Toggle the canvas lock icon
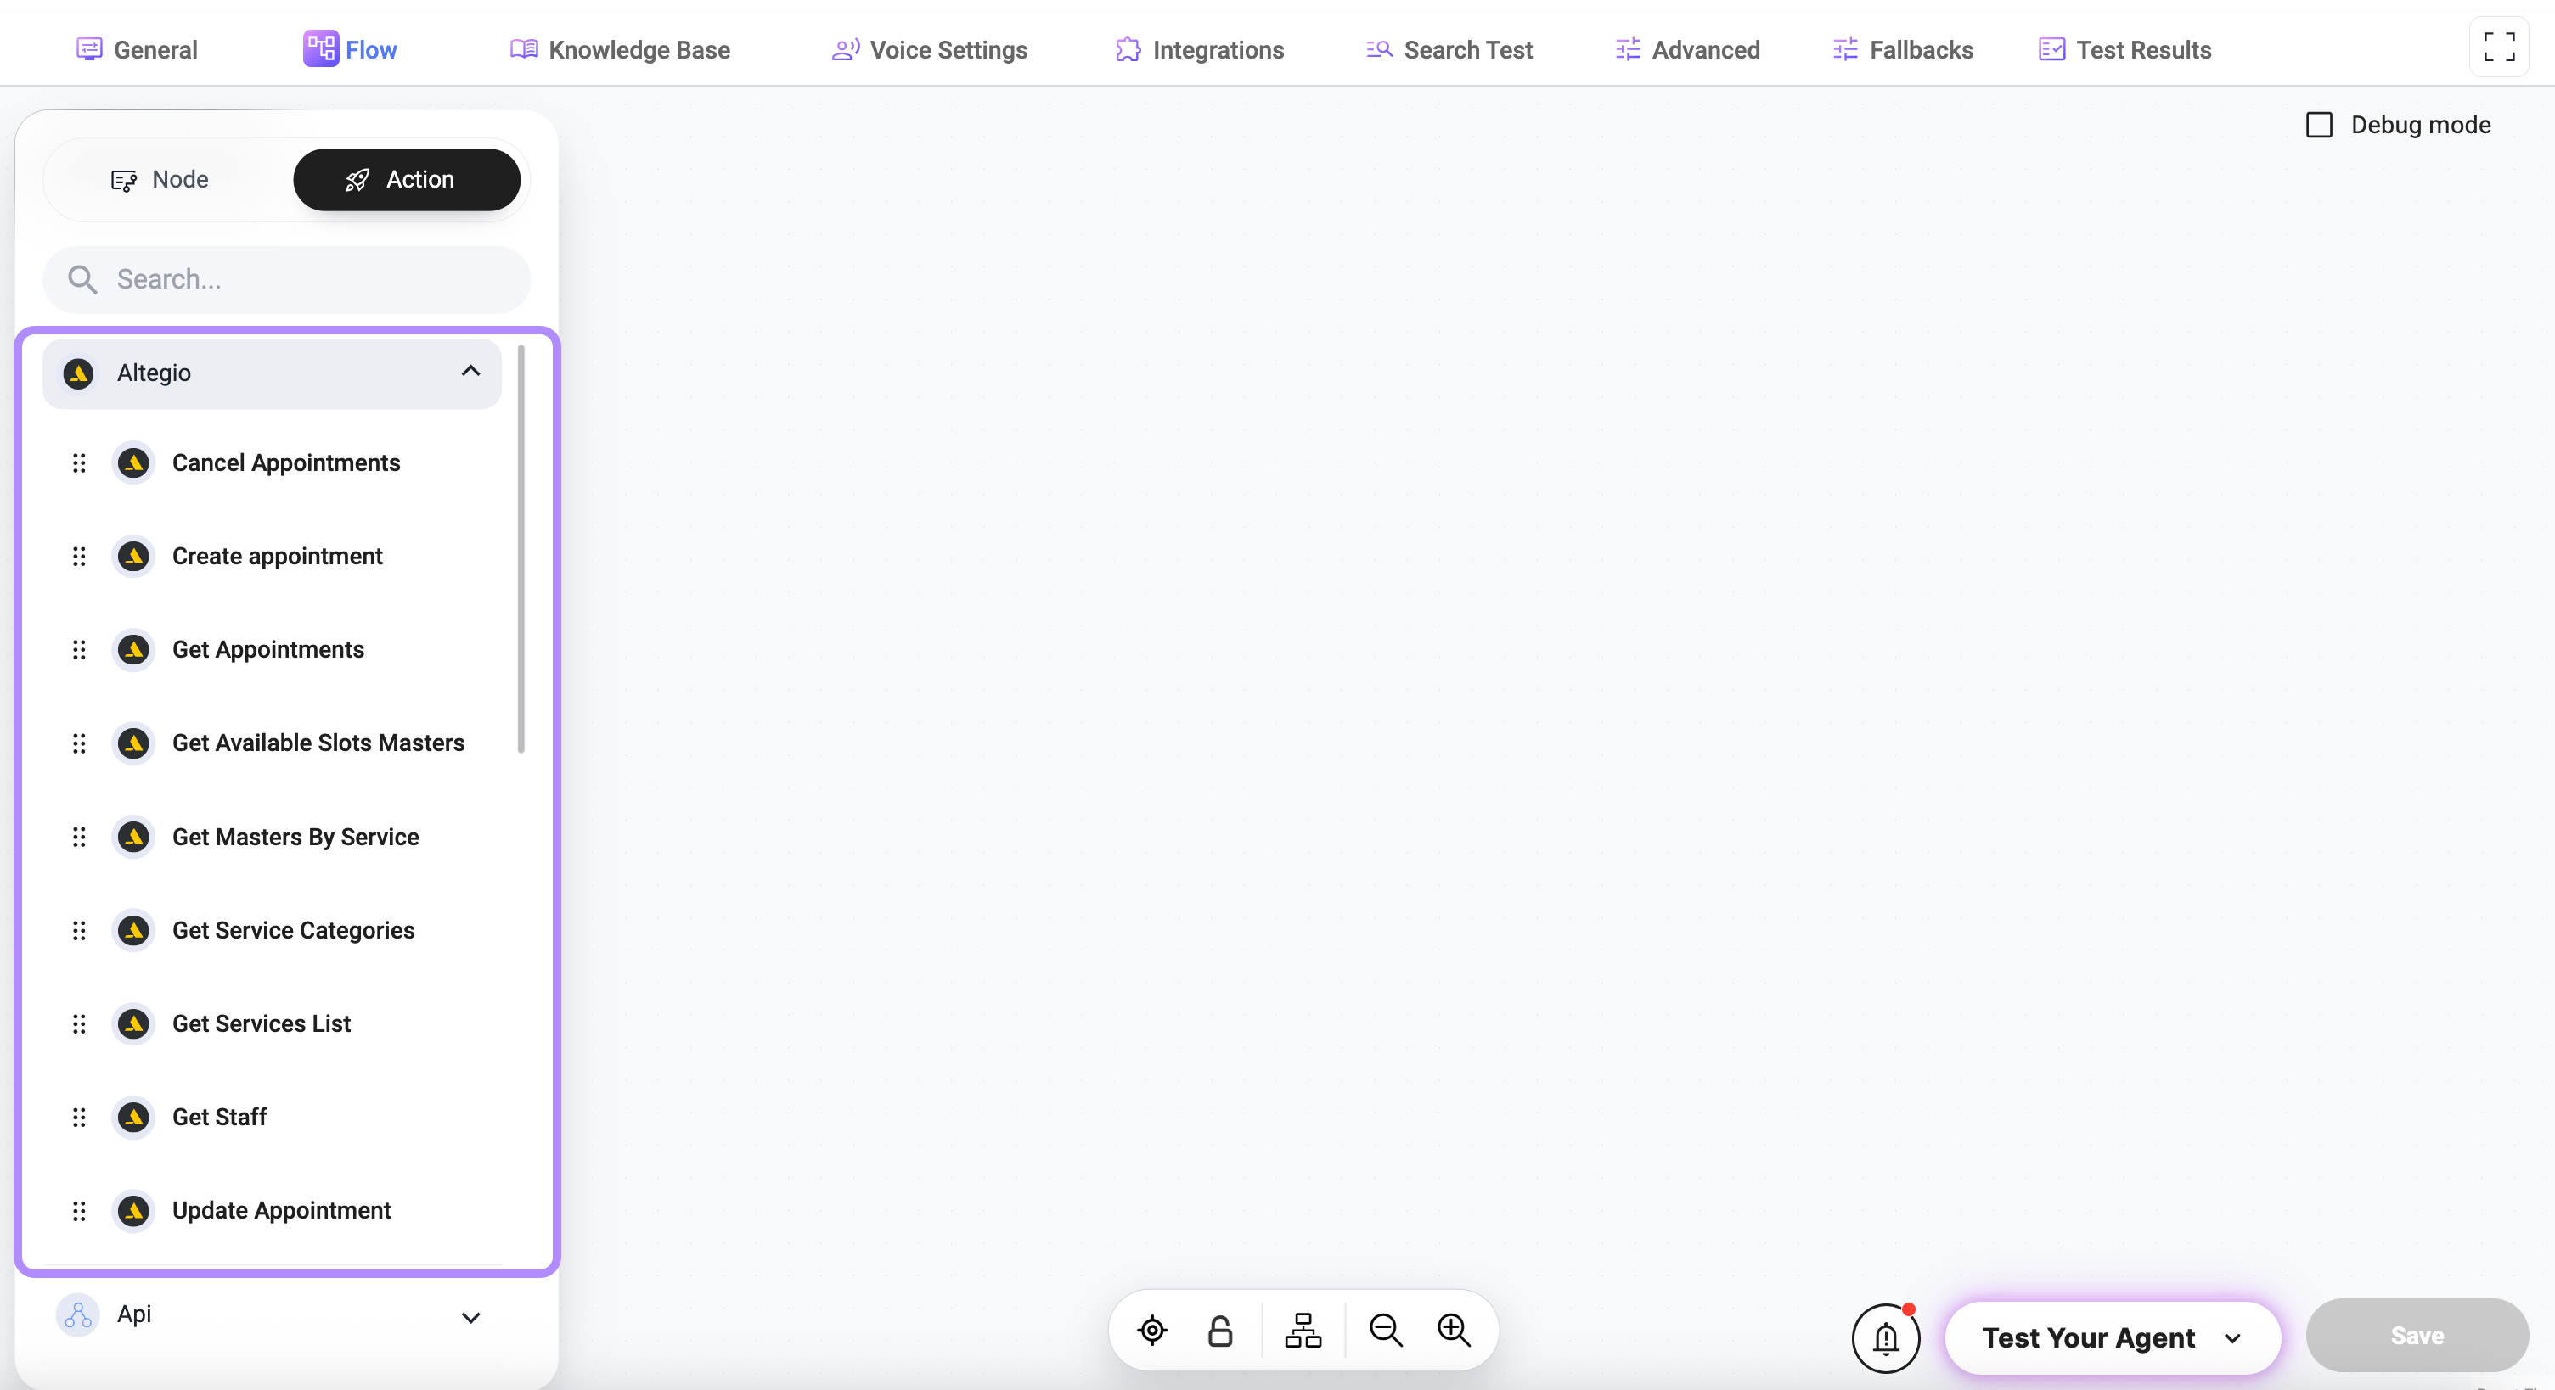 point(1220,1330)
